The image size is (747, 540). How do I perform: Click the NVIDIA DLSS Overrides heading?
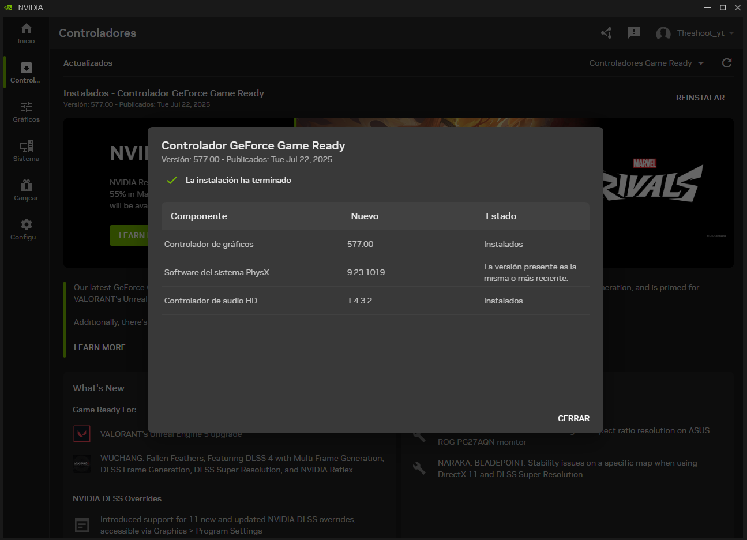tap(117, 498)
